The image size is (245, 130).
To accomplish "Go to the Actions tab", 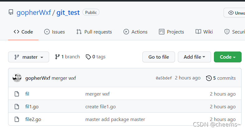I will pyautogui.click(x=136, y=32).
